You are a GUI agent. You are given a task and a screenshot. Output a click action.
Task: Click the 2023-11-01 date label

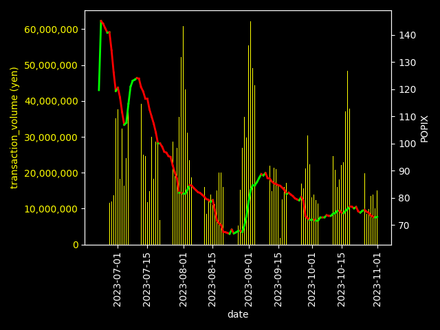pyautogui.click(x=377, y=280)
